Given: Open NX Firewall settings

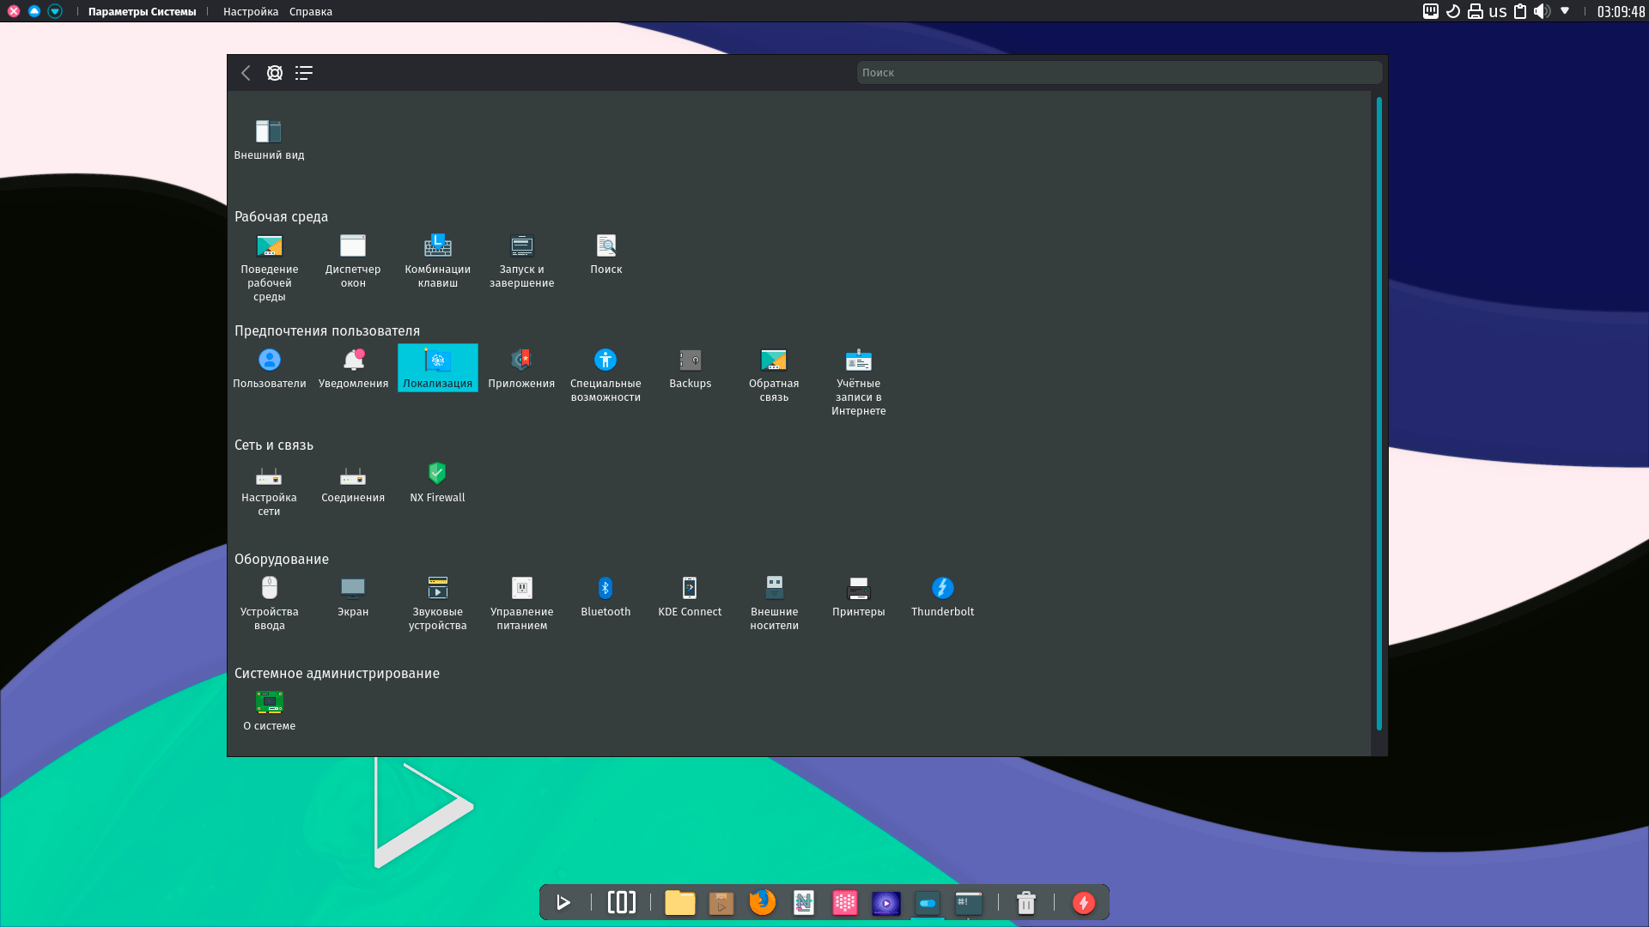Looking at the screenshot, I should pos(437,482).
